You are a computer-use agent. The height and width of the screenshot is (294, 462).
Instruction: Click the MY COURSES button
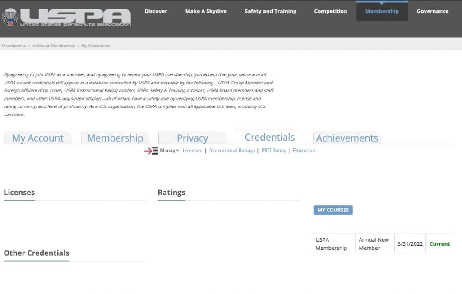click(x=333, y=210)
